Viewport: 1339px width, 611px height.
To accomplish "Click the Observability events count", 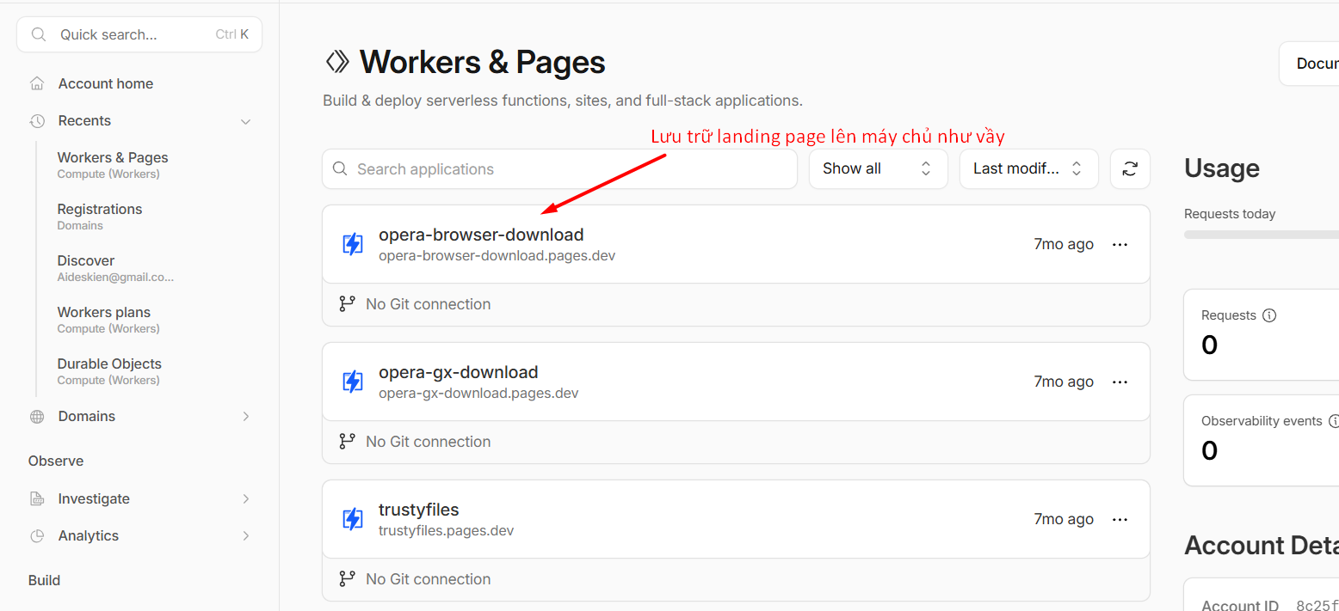I will click(x=1209, y=451).
